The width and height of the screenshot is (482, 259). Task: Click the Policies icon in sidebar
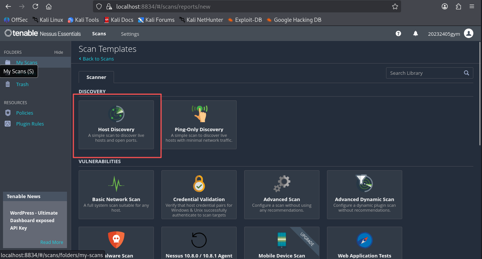point(8,113)
